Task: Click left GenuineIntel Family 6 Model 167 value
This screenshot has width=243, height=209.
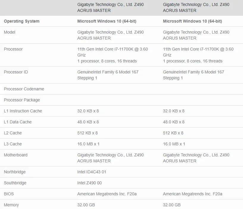Action: (x=108, y=75)
